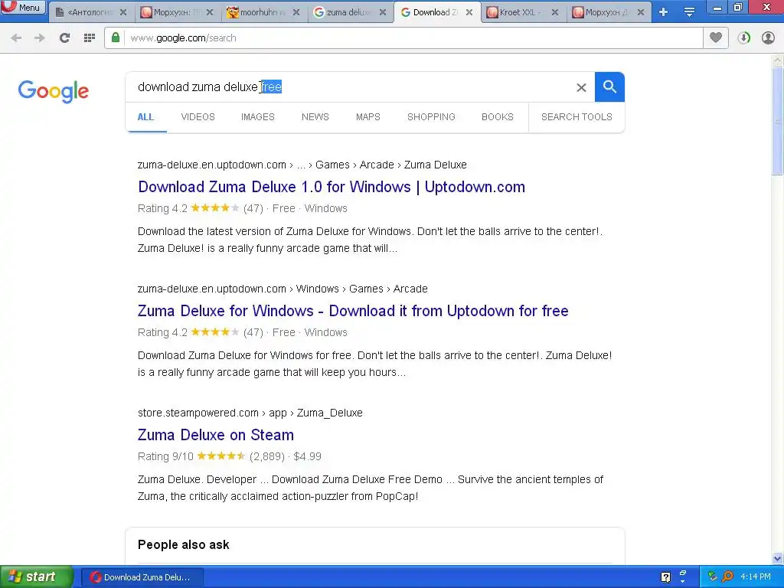This screenshot has width=784, height=588.
Task: Open the Windows start menu
Action: coord(37,577)
